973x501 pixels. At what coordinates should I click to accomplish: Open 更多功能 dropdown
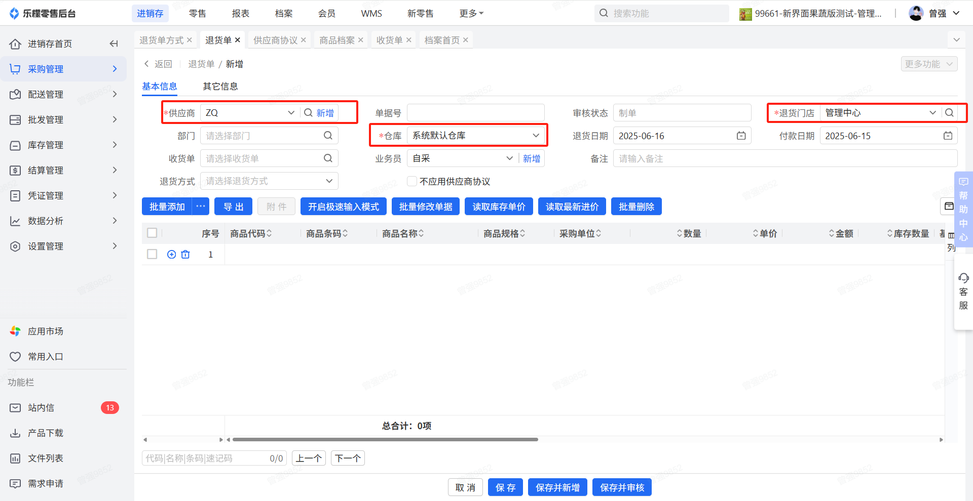[x=929, y=64]
